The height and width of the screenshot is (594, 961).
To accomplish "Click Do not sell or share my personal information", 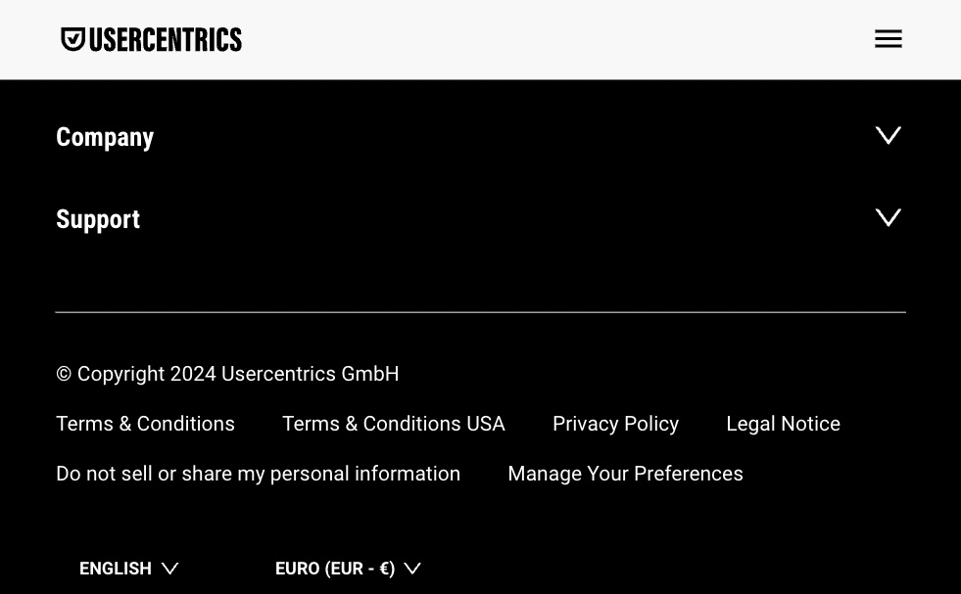I will click(258, 474).
